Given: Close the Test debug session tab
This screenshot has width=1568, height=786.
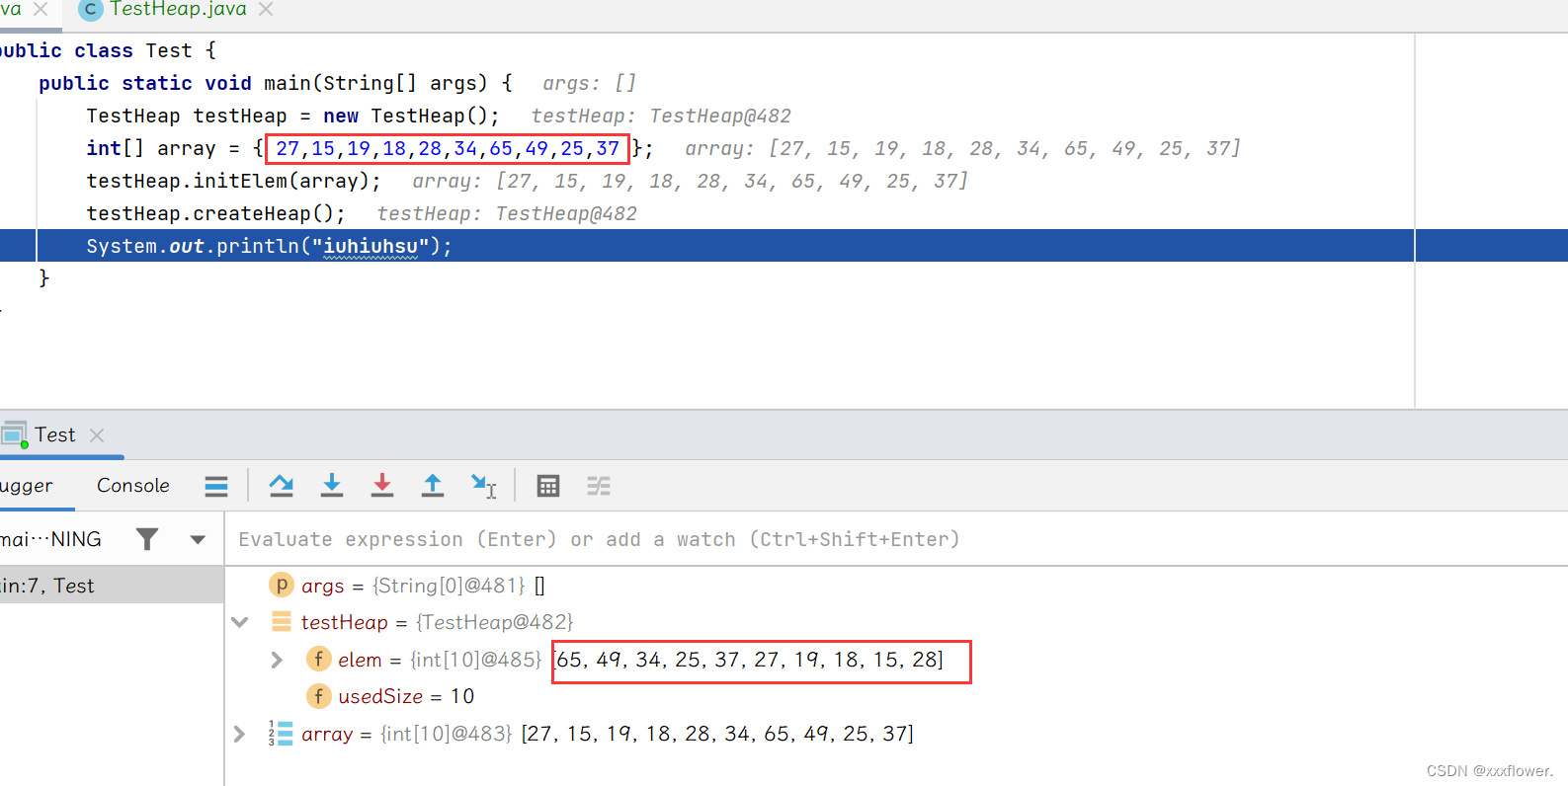Looking at the screenshot, I should pos(97,434).
